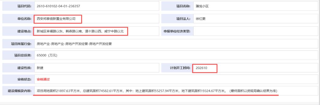
Task: Select the company name 西安邦泰锦新置业有限公司
Action: 56,19
